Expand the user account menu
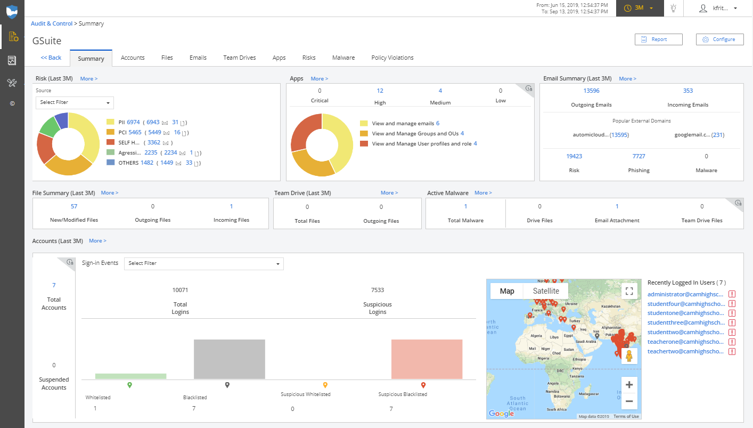The height and width of the screenshot is (428, 753). tap(719, 8)
